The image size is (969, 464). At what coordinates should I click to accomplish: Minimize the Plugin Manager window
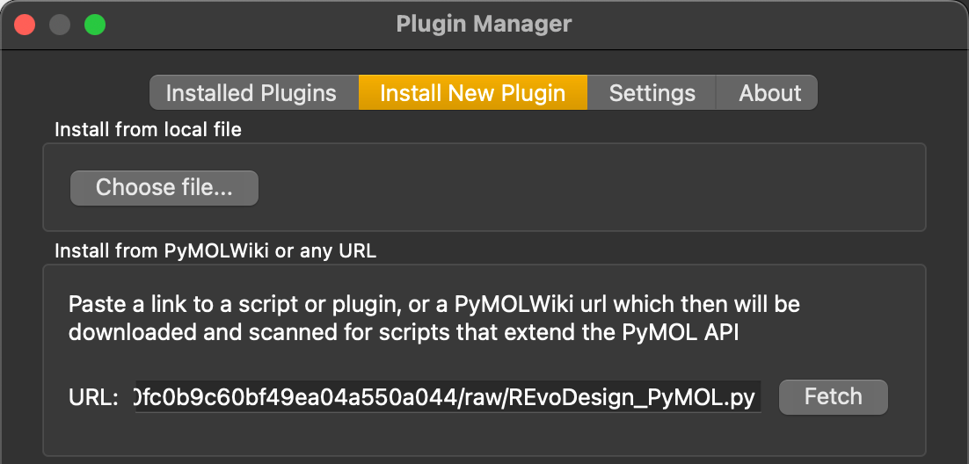pos(60,25)
